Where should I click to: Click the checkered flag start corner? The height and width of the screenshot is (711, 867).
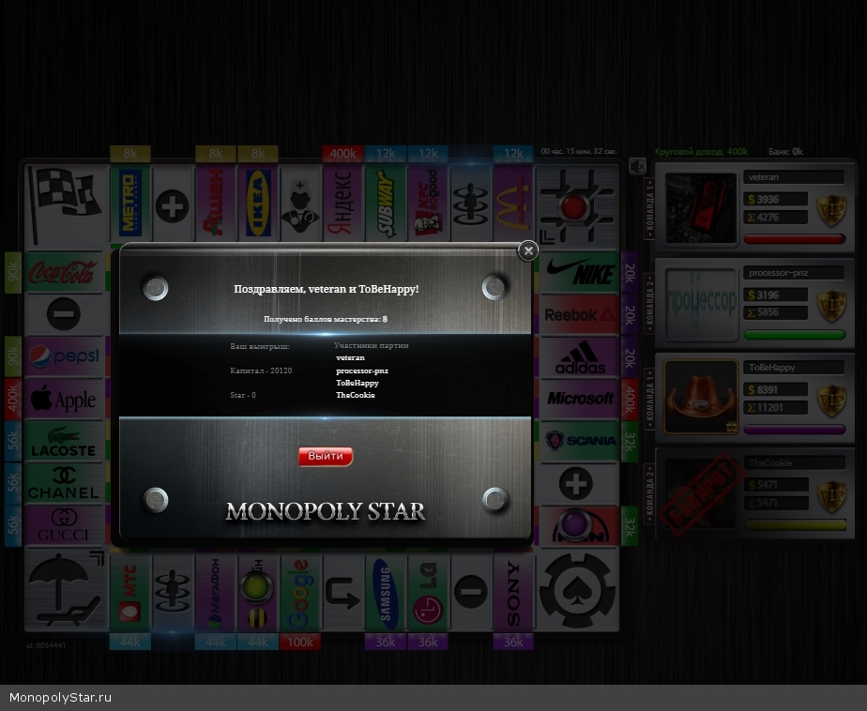[66, 205]
